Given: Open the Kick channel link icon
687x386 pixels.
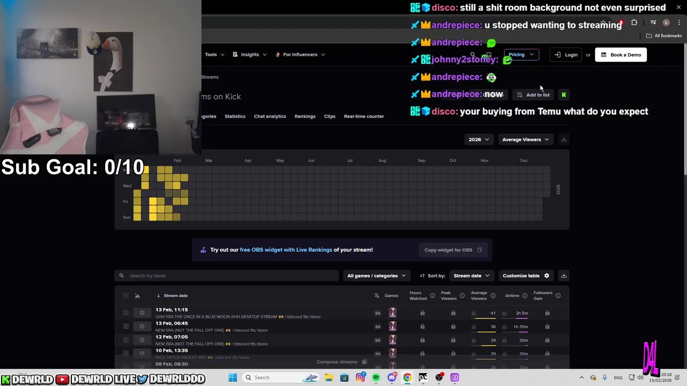Looking at the screenshot, I should (564, 95).
